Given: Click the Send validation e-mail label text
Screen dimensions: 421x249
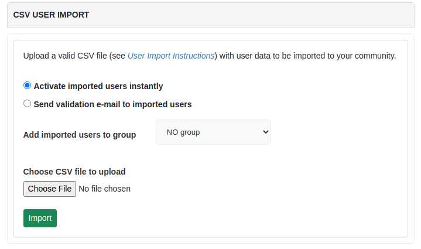Looking at the screenshot, I should pyautogui.click(x=113, y=104).
